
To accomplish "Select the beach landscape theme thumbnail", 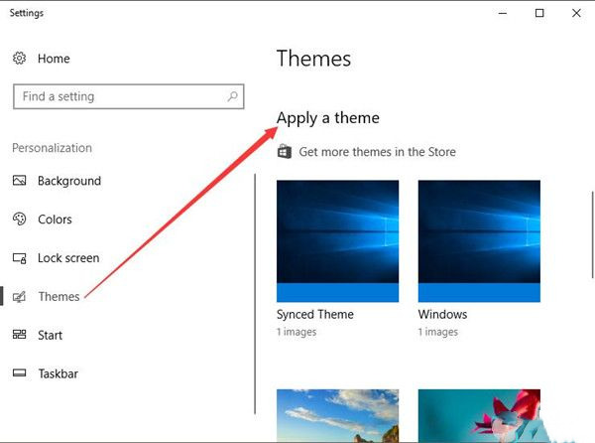I will (x=338, y=415).
